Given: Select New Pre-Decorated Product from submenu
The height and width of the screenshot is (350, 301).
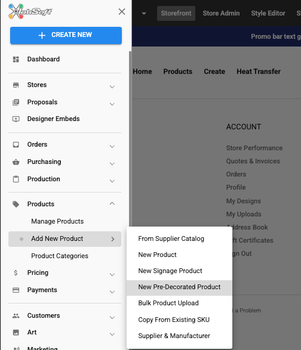Looking at the screenshot, I should click(x=179, y=287).
